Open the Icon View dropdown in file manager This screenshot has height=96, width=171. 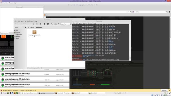click(x=66, y=24)
